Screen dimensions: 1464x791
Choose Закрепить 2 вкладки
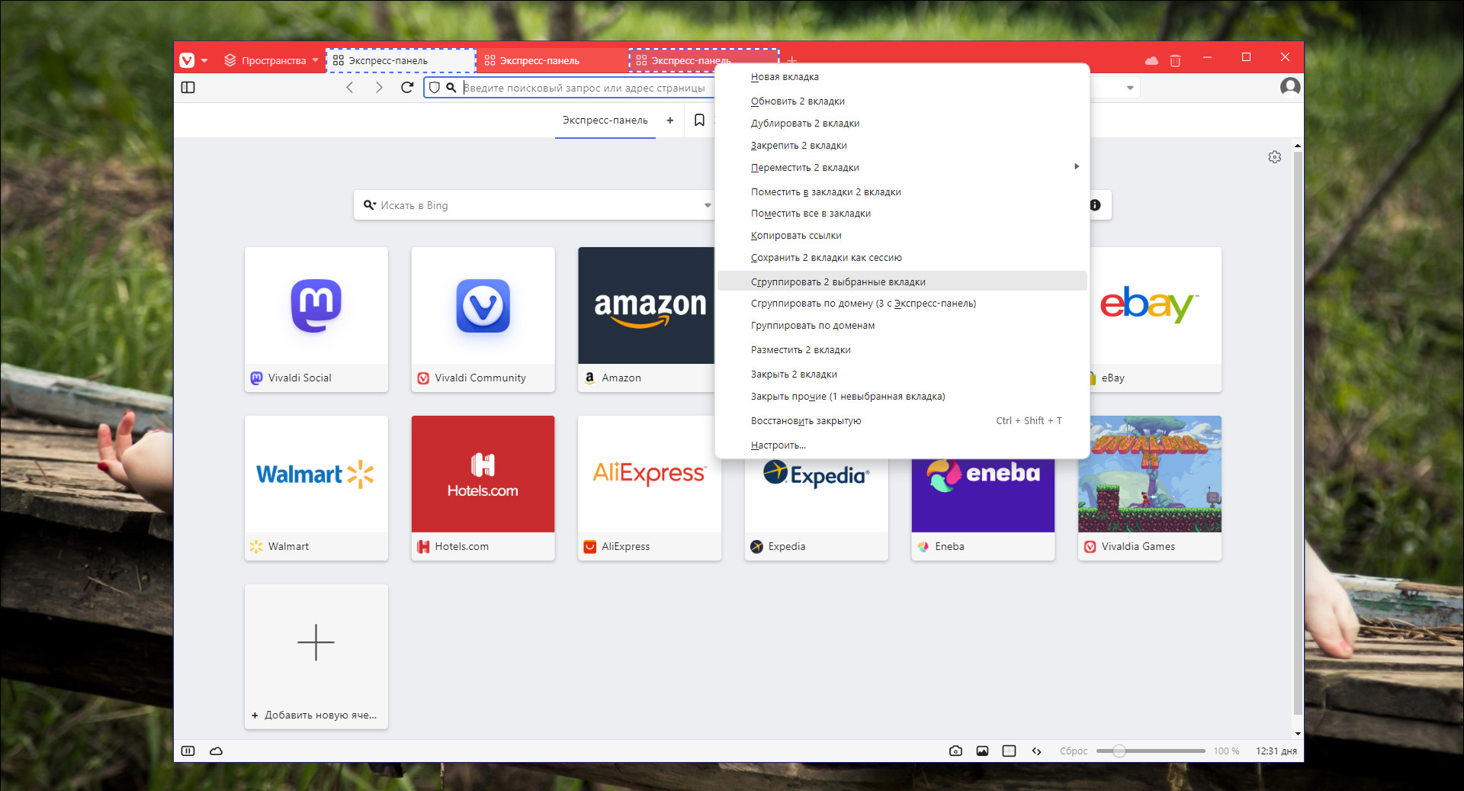click(902, 146)
